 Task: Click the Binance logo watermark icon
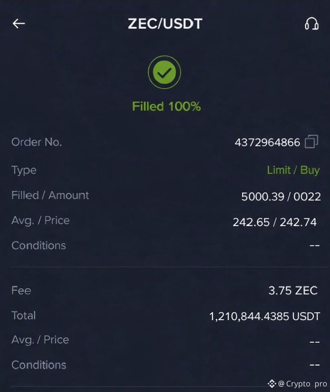[272, 383]
